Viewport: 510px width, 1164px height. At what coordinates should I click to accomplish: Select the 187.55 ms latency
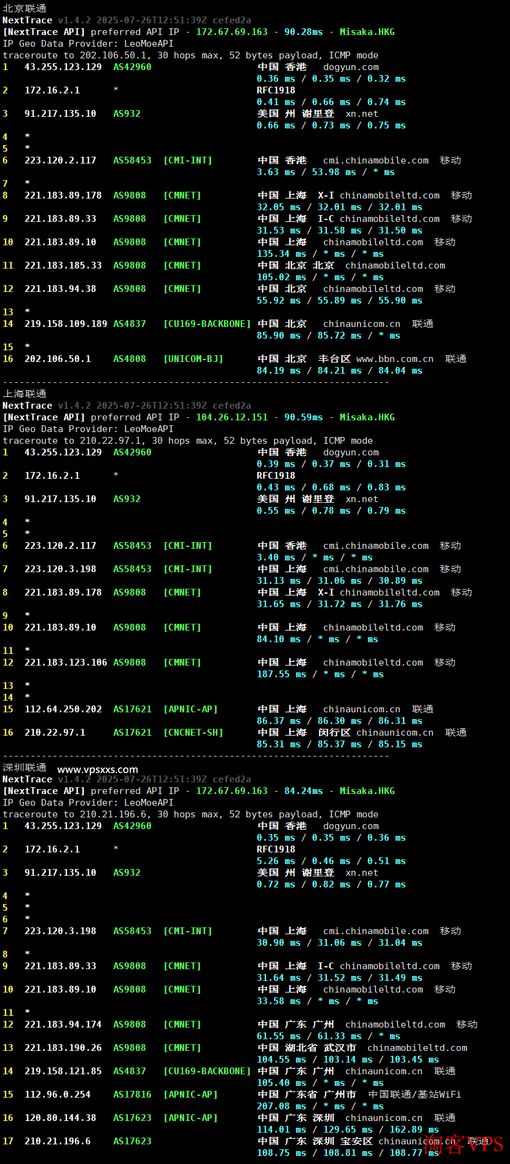point(281,674)
